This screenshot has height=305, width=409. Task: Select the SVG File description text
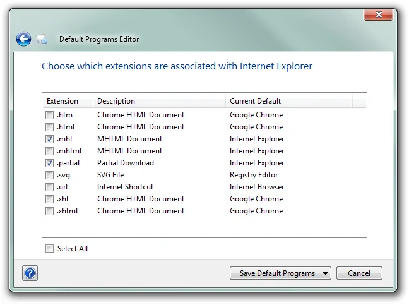[x=110, y=175]
